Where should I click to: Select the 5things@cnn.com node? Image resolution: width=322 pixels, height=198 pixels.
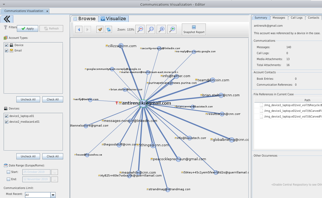(153, 145)
